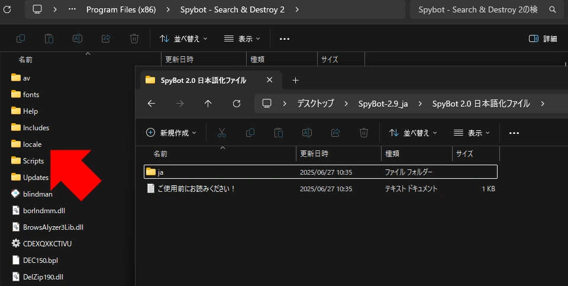Click This PC monitor icon in back window
The height and width of the screenshot is (286, 568).
point(37,9)
